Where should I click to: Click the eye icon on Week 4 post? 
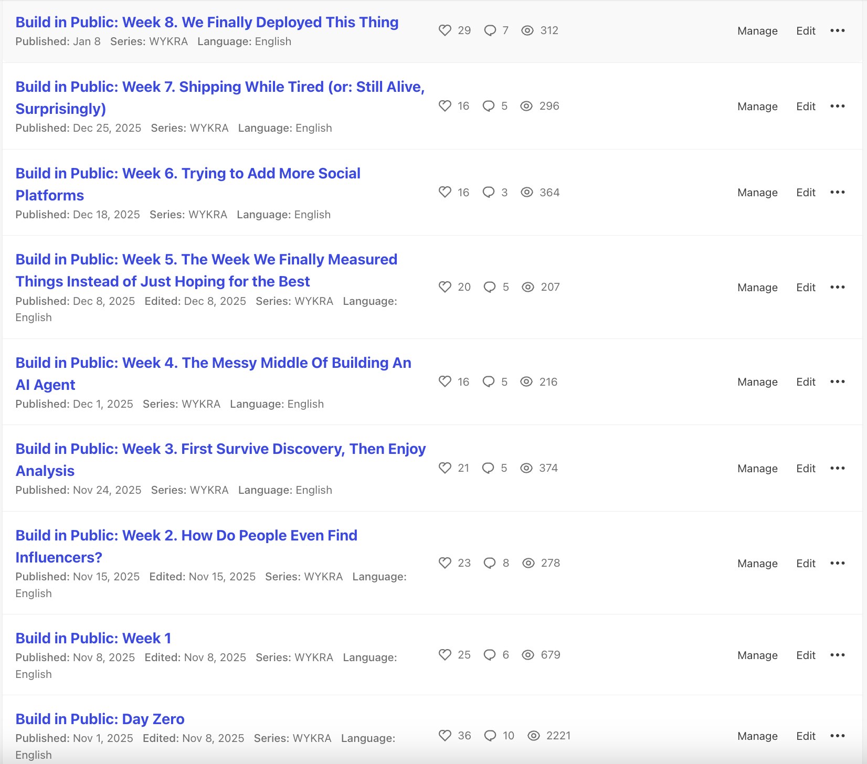click(x=526, y=382)
